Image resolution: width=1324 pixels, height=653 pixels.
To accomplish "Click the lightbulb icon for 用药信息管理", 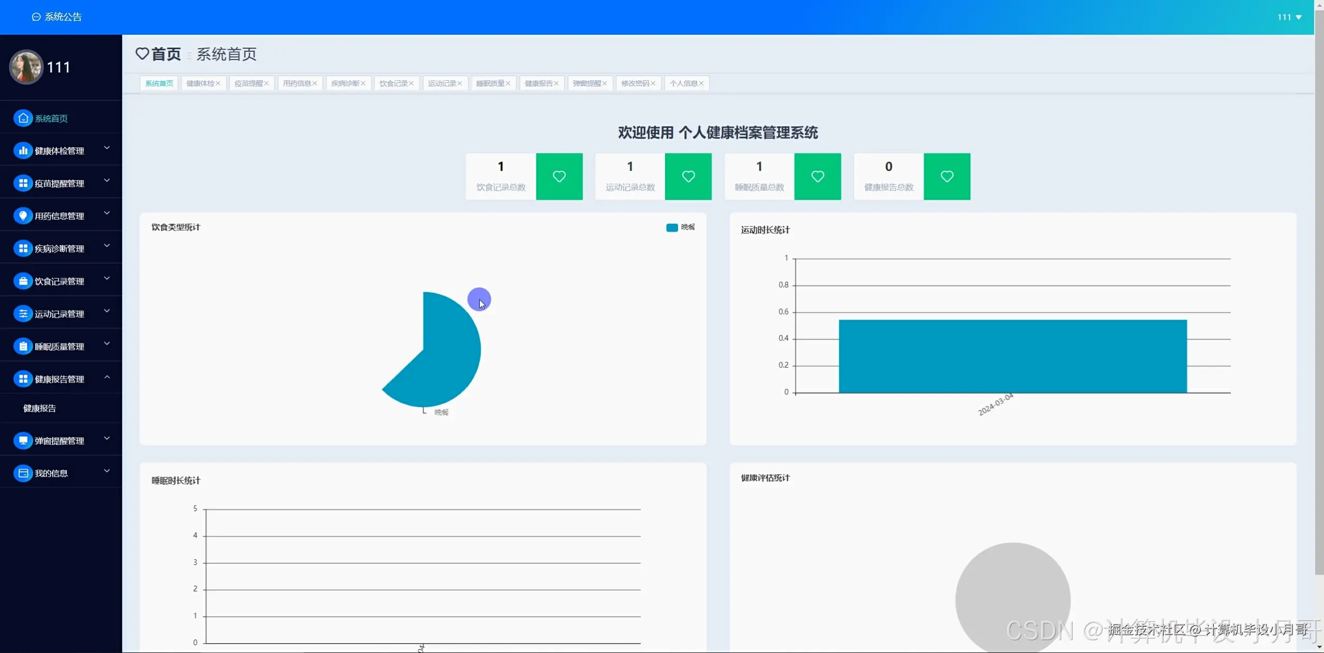I will (x=23, y=216).
